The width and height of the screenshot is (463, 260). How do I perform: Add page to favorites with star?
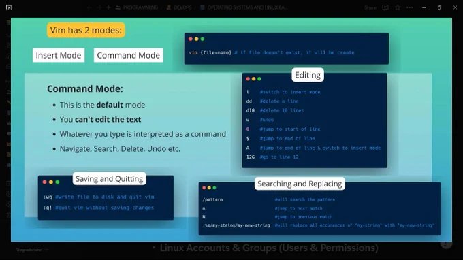coord(398,7)
